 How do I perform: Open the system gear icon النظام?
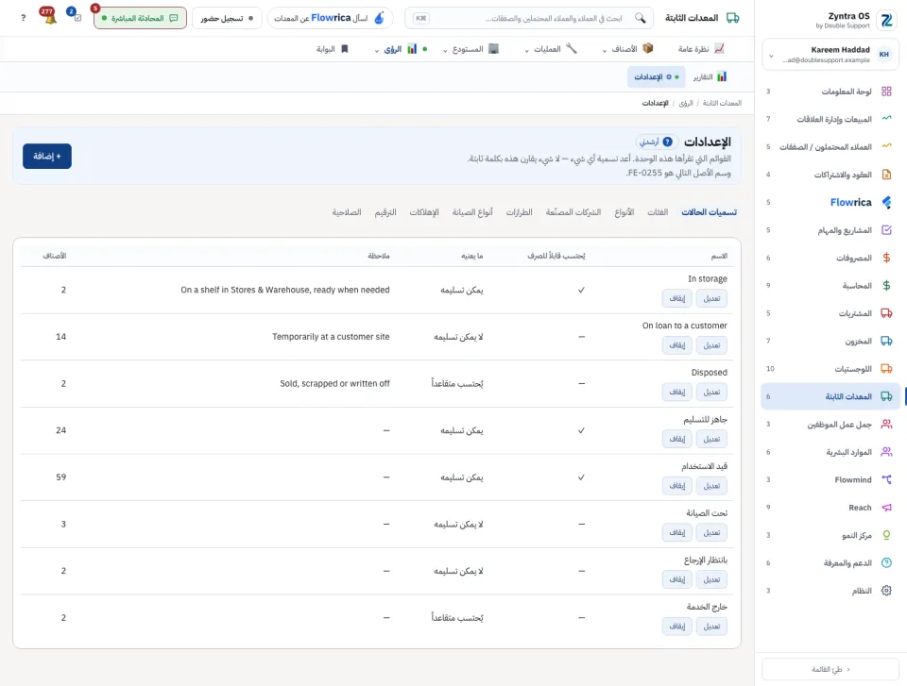coord(886,591)
